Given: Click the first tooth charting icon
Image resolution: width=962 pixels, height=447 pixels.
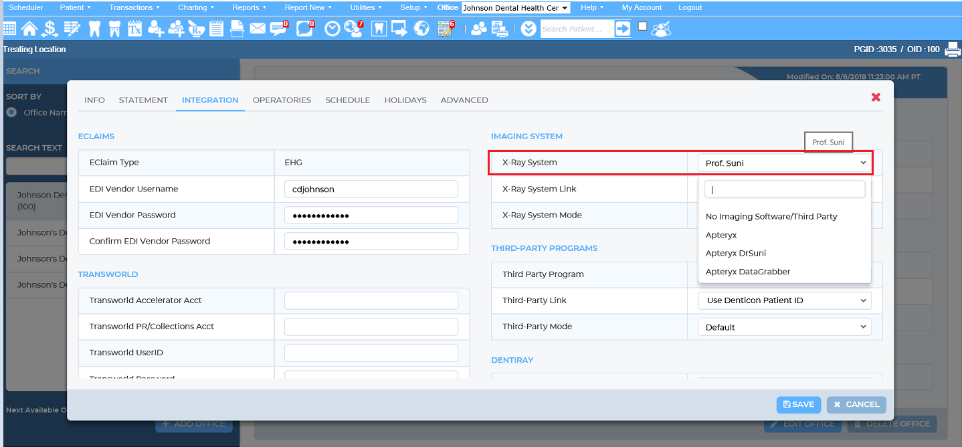Looking at the screenshot, I should pos(94,29).
